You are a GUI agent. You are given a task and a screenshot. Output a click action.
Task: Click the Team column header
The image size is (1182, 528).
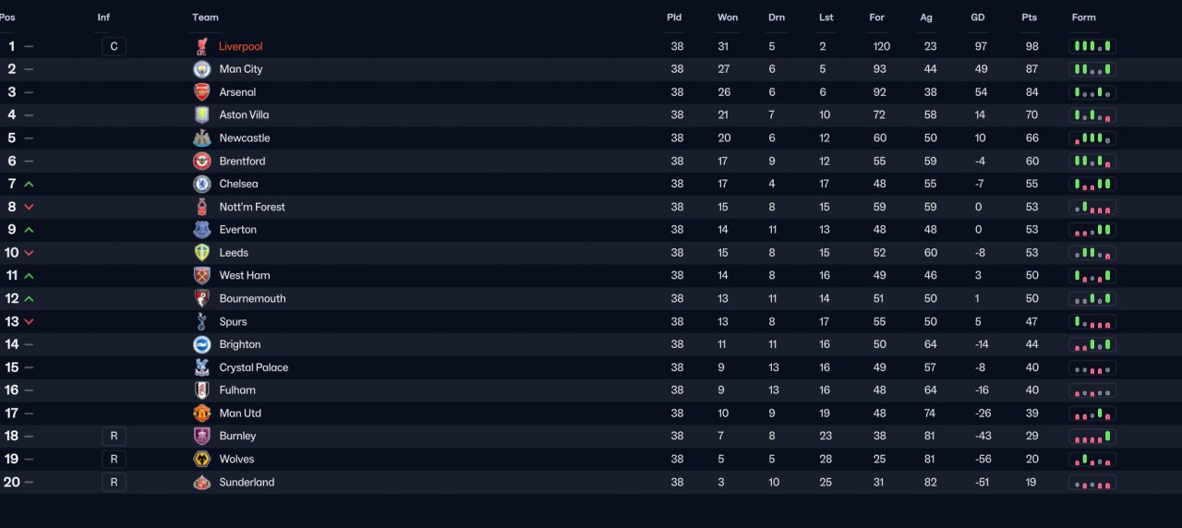(x=205, y=18)
